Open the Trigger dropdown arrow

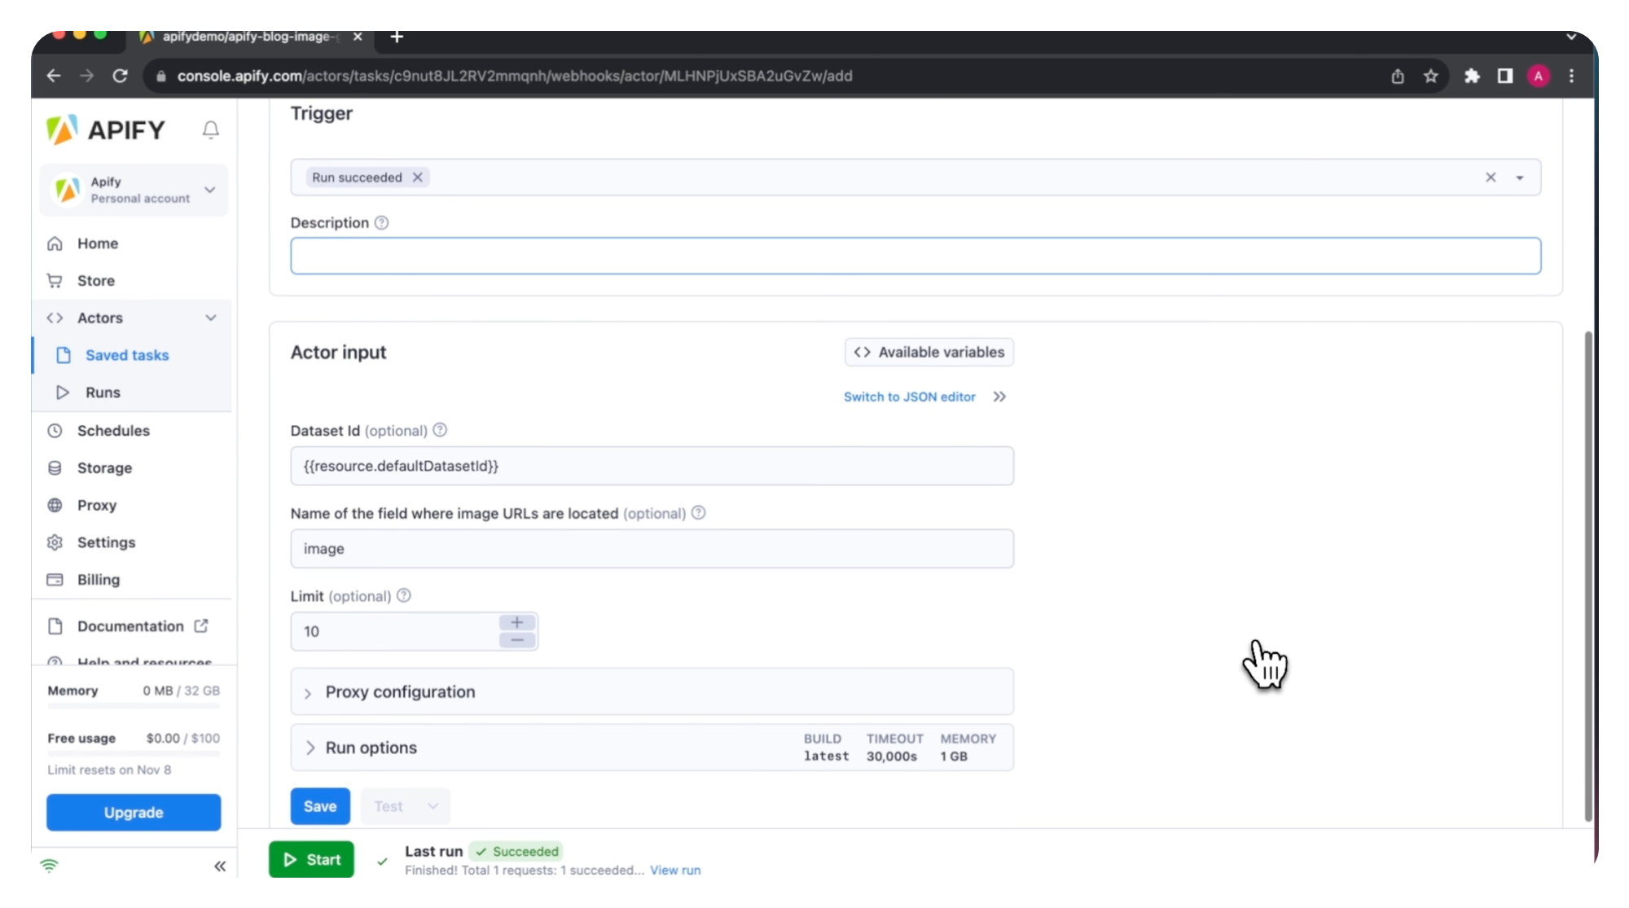(1519, 178)
